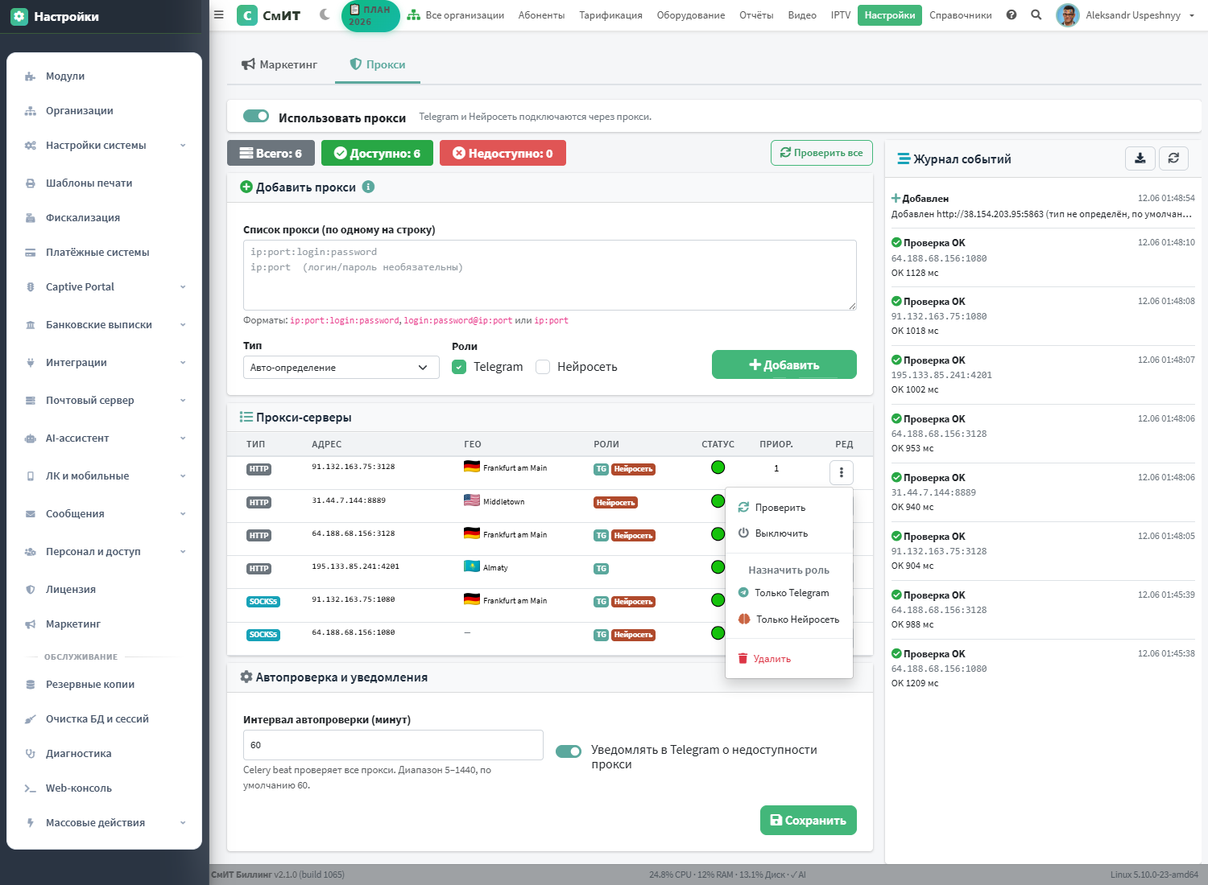
Task: Click the Проверить все button
Action: coord(821,153)
